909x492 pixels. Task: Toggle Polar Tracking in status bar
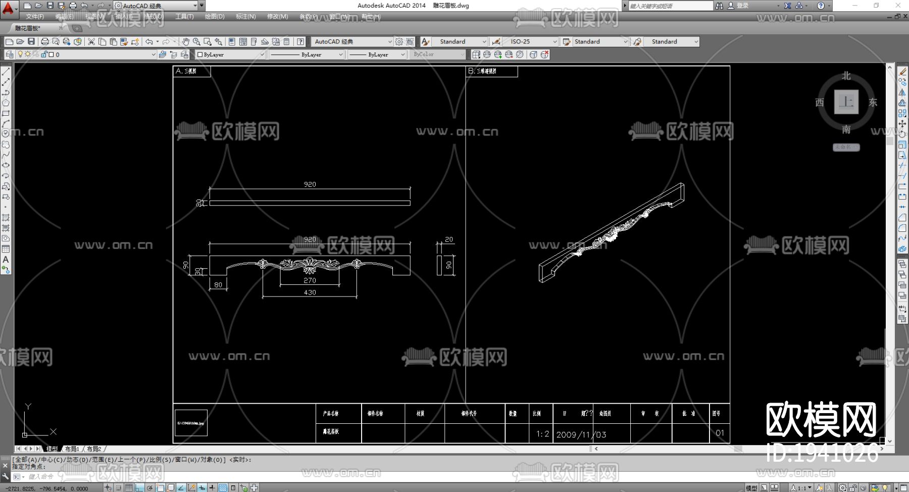[x=150, y=487]
